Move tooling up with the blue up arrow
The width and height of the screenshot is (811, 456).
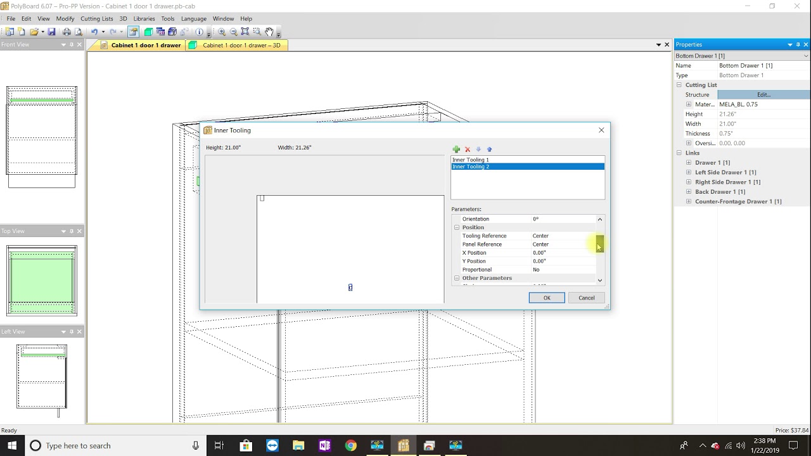tap(489, 149)
